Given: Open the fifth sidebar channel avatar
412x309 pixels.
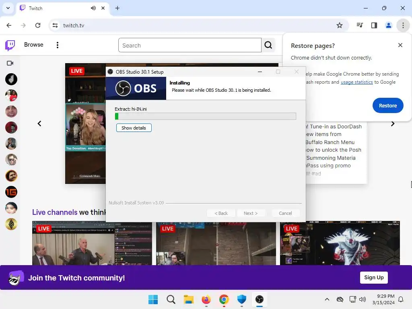Looking at the screenshot, I should [11, 144].
